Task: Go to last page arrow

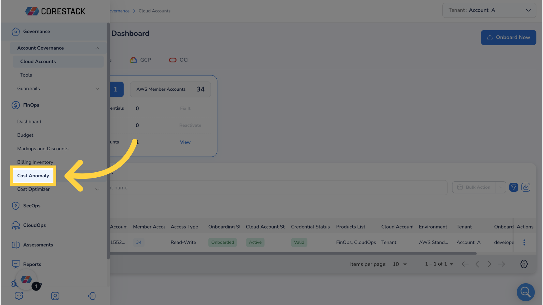Action: coord(501,264)
